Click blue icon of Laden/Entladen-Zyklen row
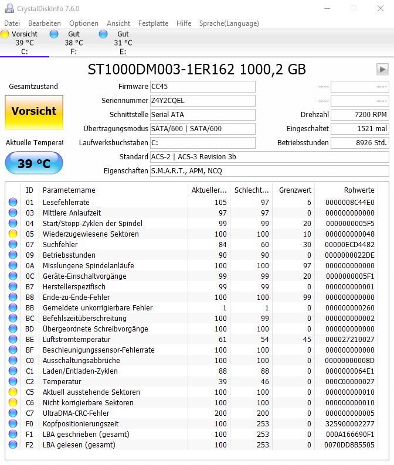This screenshot has width=394, height=465. click(x=13, y=371)
